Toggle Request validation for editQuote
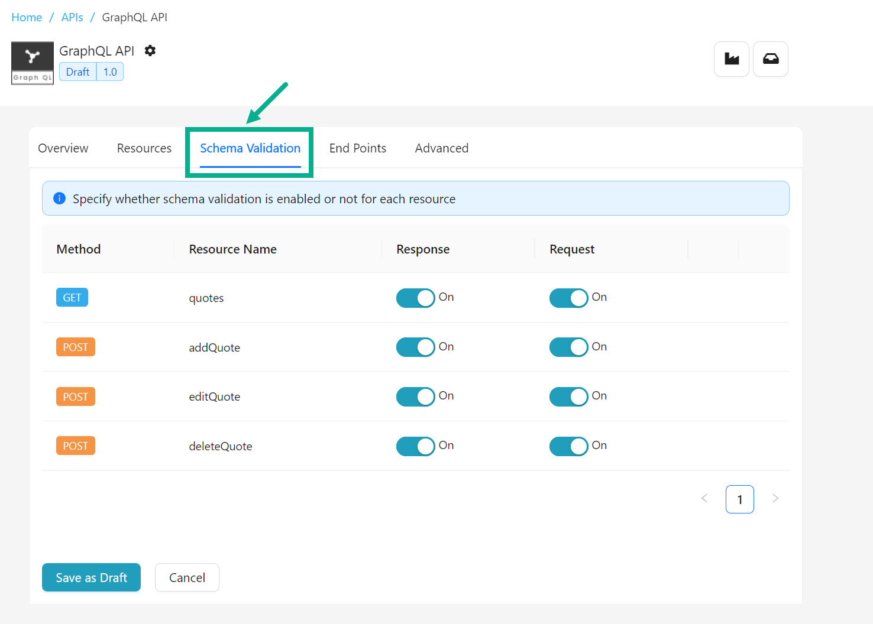This screenshot has width=873, height=624. (568, 396)
